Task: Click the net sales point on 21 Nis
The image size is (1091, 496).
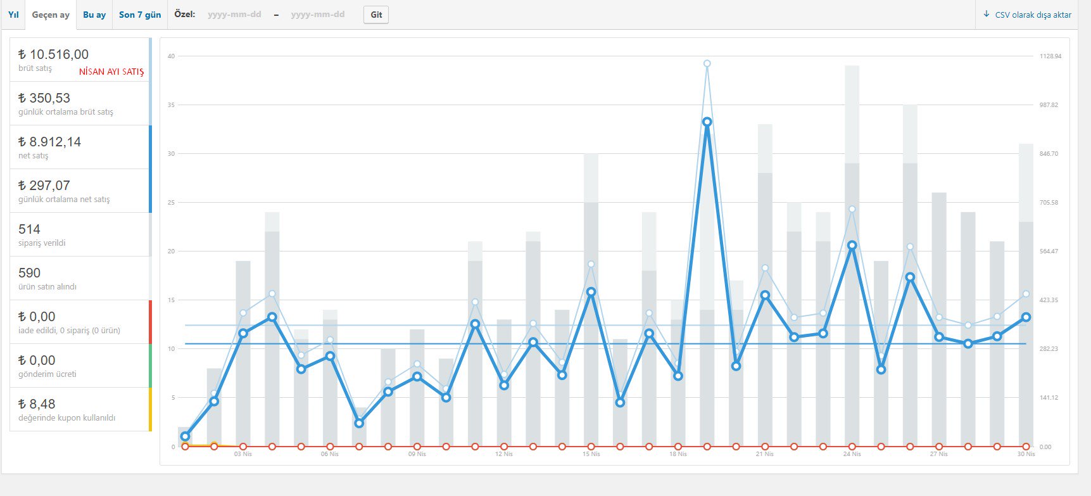Action: [765, 295]
